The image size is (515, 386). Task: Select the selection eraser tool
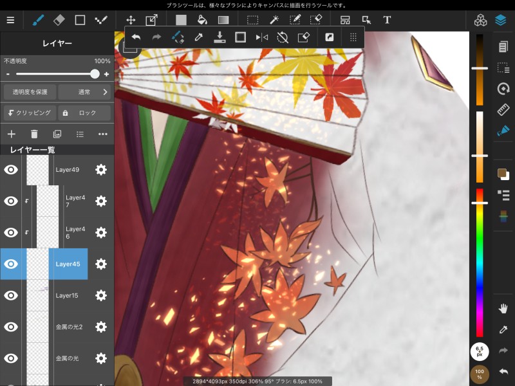click(316, 20)
